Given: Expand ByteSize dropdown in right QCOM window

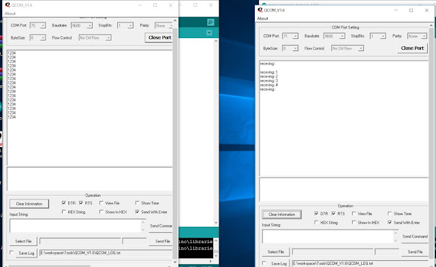Looking at the screenshot, I should click(295, 48).
